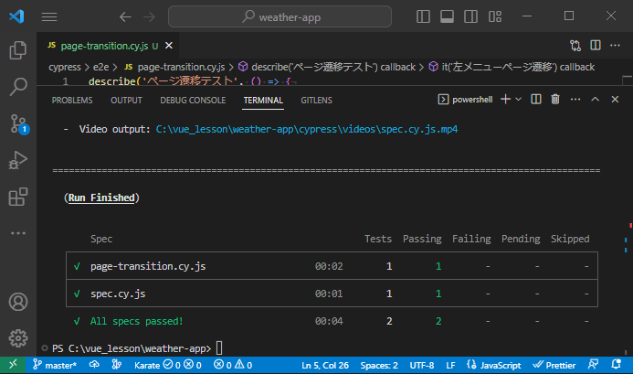Screen dimensions: 633x374
Task: Open the launch profile dropdown chevron
Action: [518, 99]
